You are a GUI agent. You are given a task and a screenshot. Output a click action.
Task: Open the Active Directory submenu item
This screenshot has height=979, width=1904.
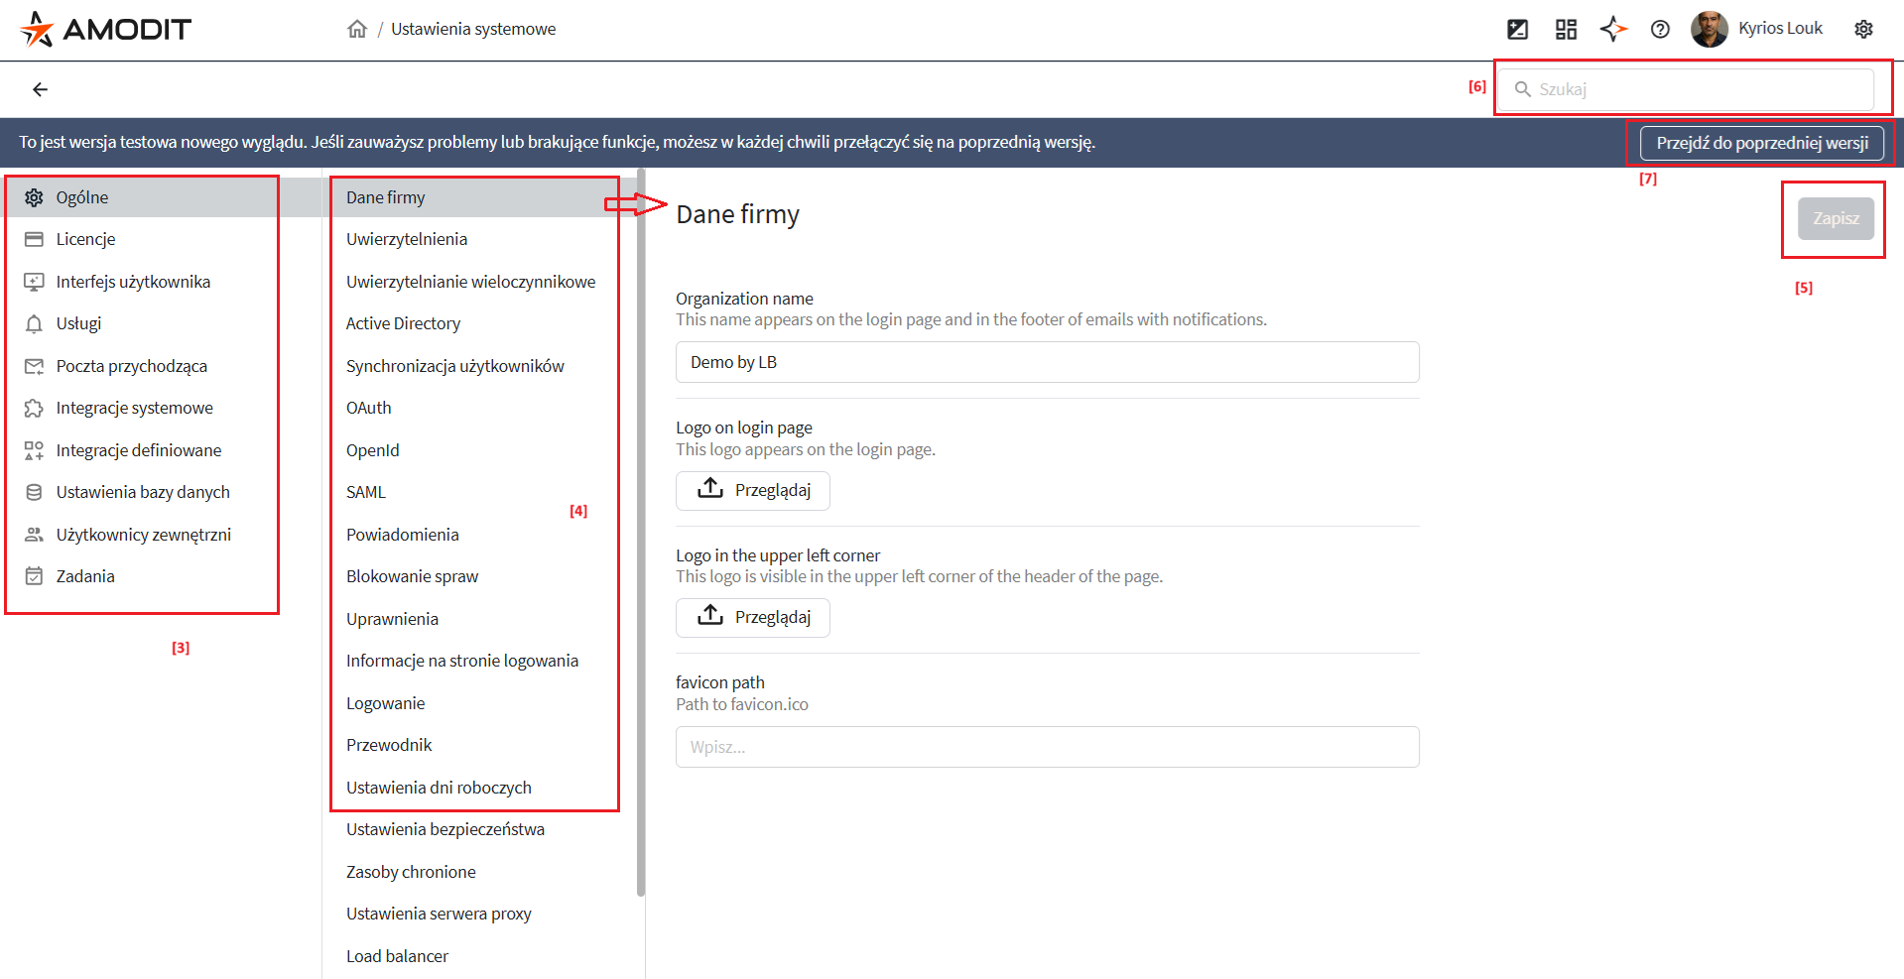403,323
